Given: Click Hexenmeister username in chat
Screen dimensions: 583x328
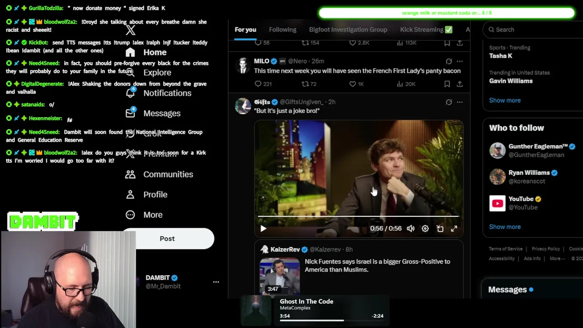Looking at the screenshot, I should [x=45, y=118].
